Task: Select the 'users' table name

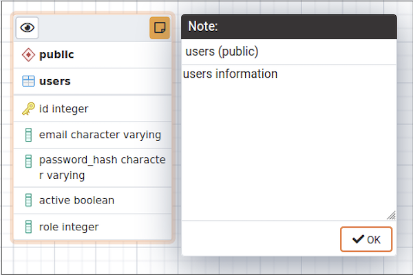Action: click(55, 81)
